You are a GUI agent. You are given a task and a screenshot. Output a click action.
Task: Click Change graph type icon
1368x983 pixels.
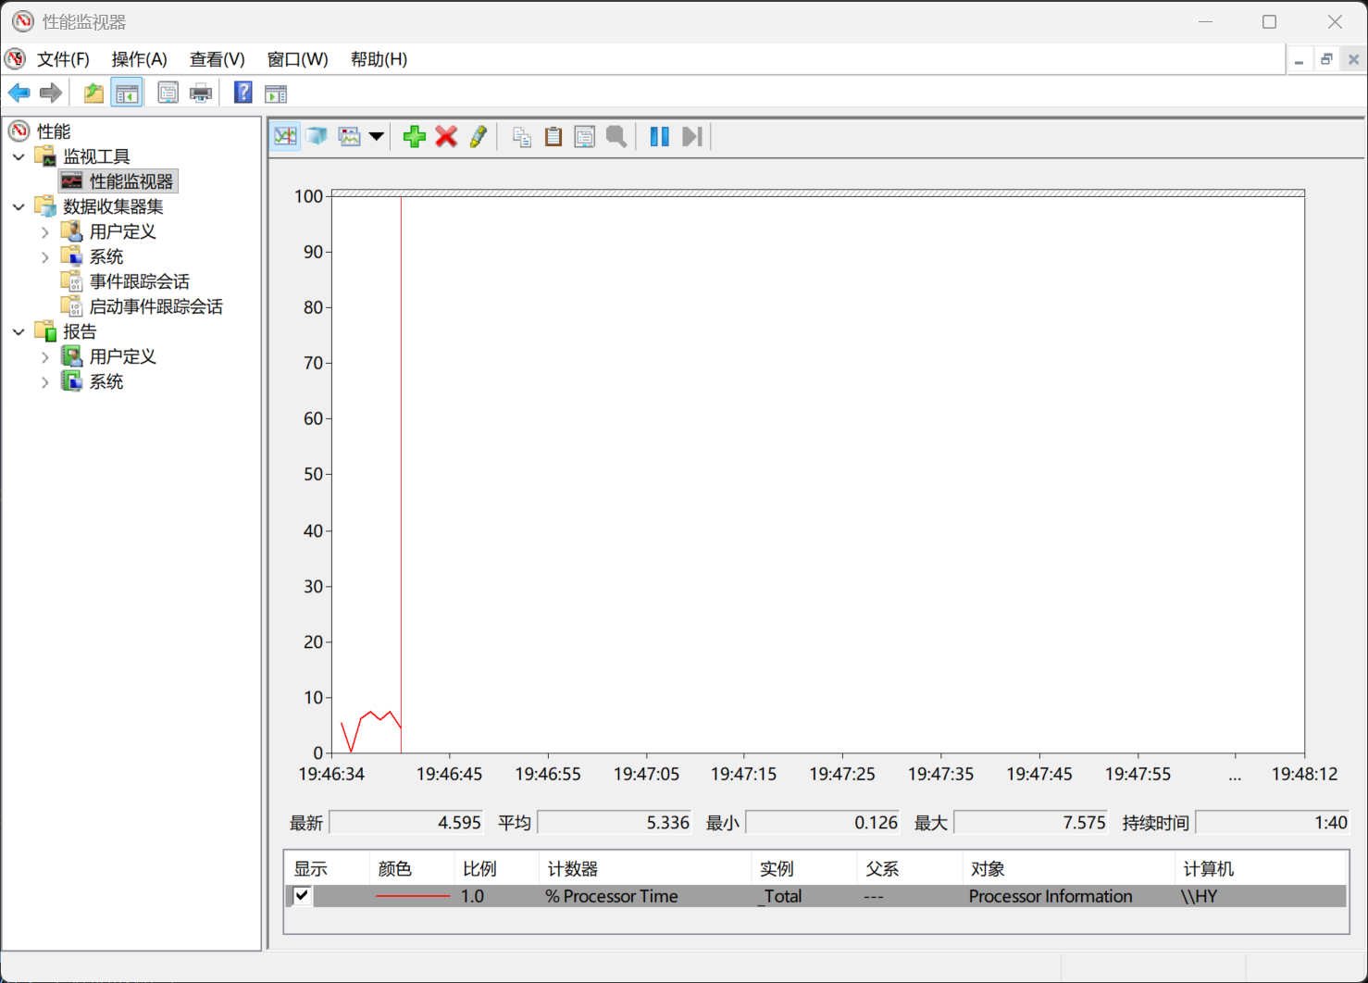pos(350,137)
